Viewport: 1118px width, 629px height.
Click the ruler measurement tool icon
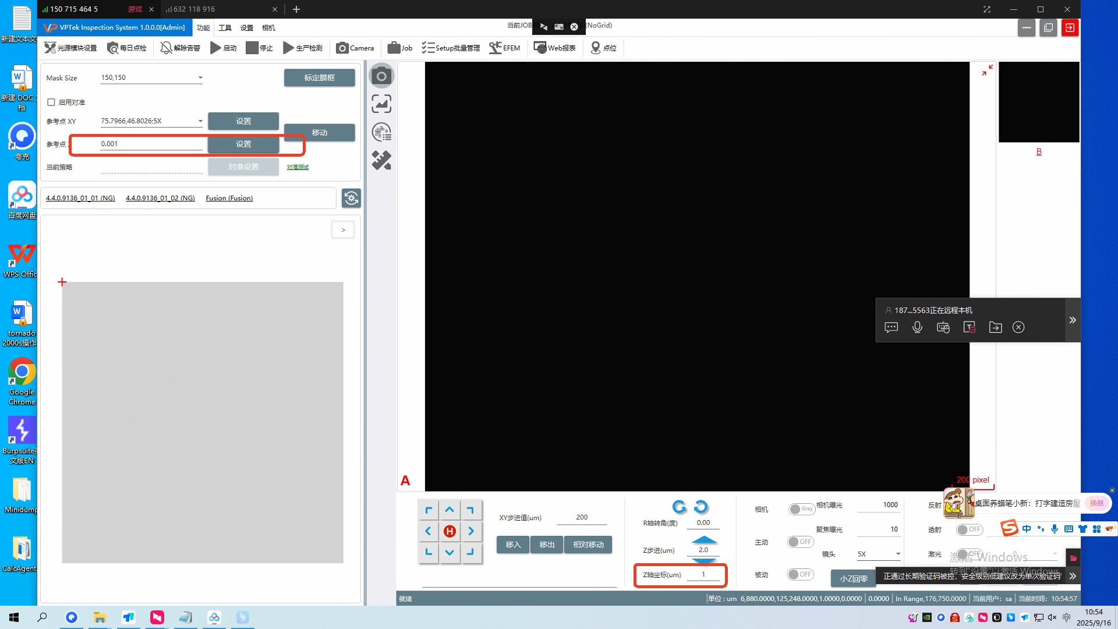point(381,160)
